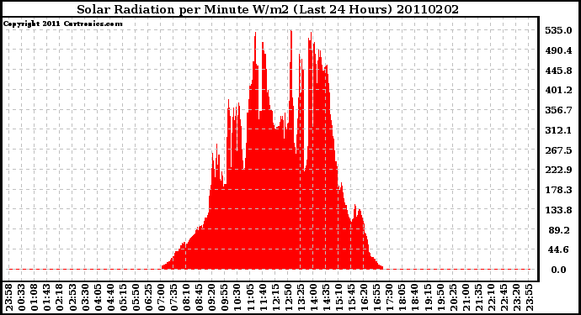Click the 00:33 time label
The image size is (581, 315).
tap(22, 298)
